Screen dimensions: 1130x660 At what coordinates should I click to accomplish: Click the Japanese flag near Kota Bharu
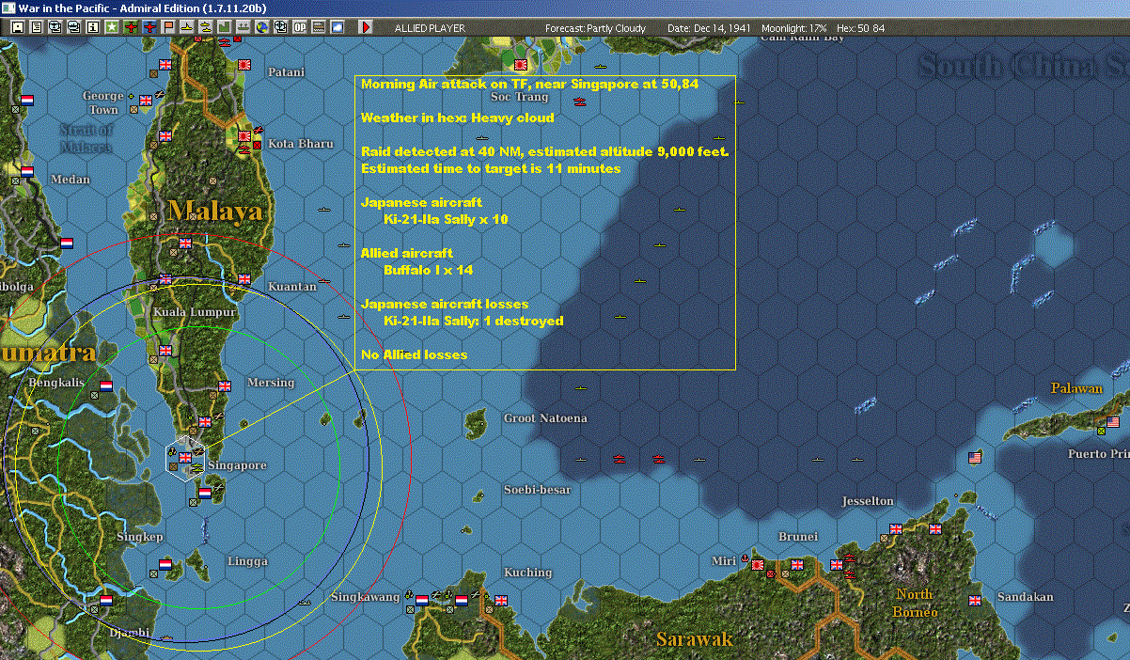pos(244,136)
